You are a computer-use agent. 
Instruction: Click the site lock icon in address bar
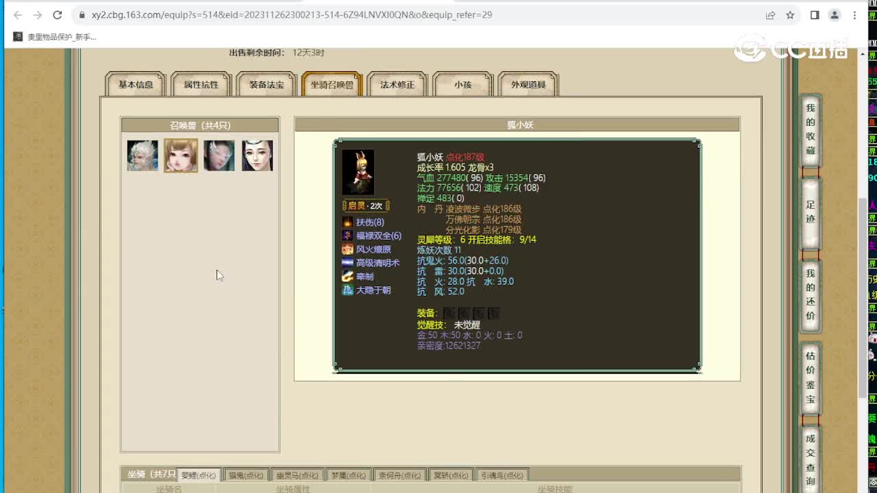(x=82, y=14)
